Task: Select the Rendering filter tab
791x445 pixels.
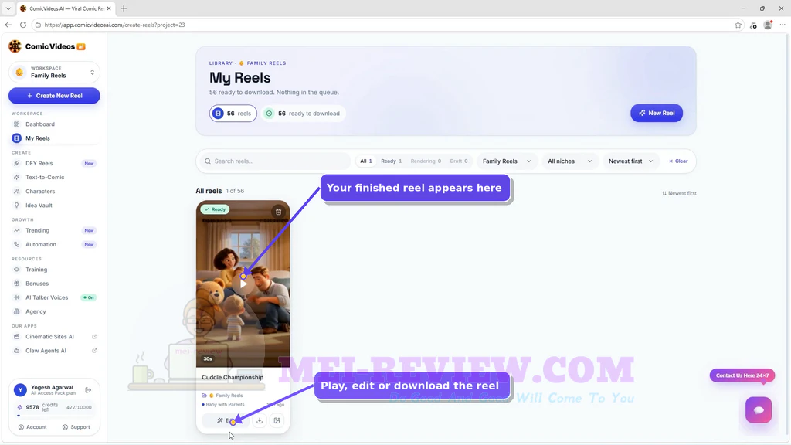Action: (x=426, y=161)
